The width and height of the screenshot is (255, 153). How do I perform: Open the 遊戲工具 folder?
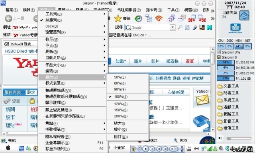(228, 107)
